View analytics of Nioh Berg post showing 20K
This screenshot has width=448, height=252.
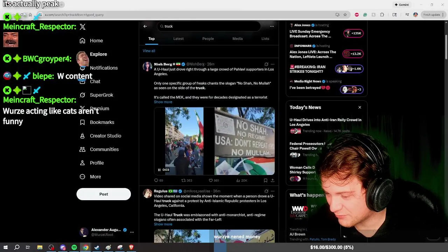coord(241,181)
